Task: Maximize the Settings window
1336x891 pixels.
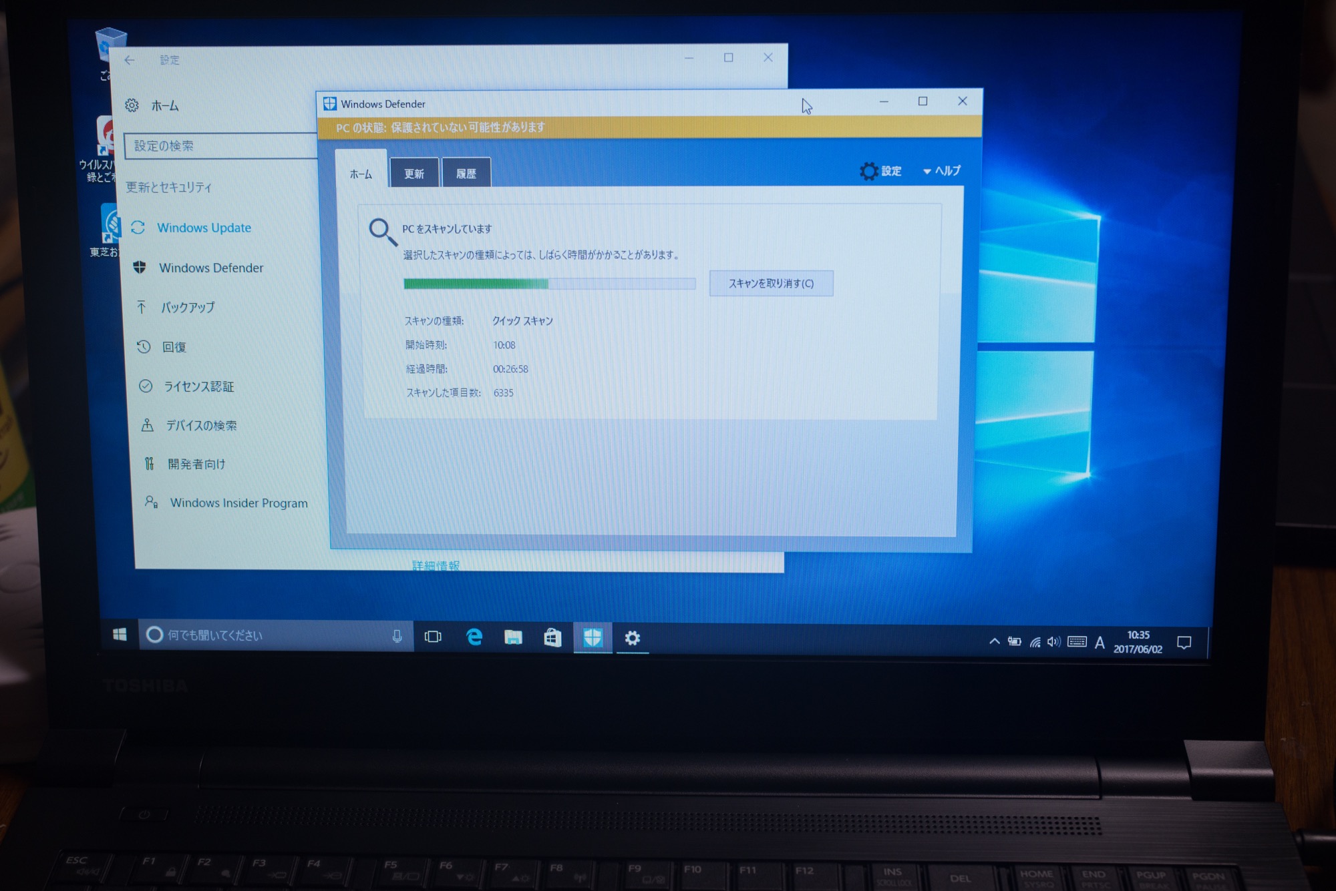Action: 728,58
